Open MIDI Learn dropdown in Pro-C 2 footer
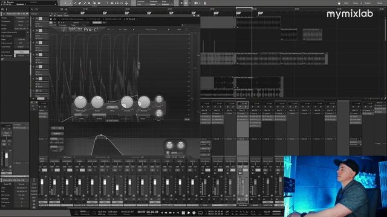 coord(69,157)
